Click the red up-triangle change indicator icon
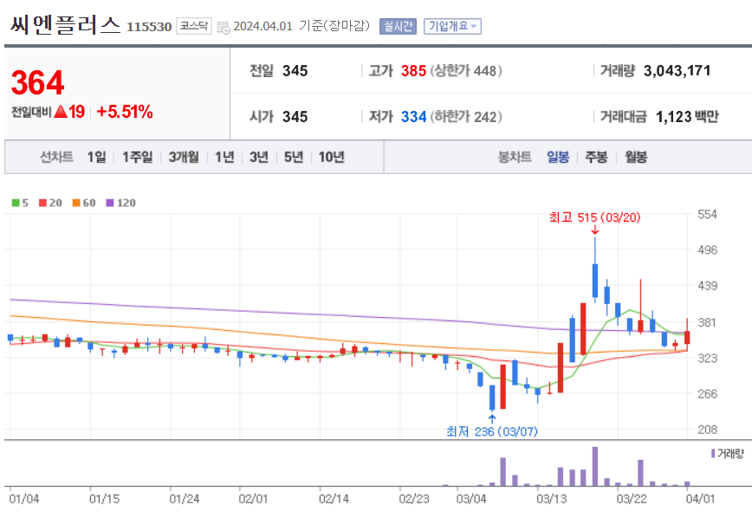 coord(61,112)
